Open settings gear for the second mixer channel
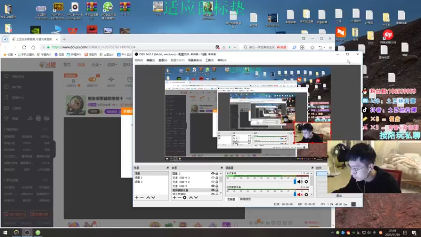This screenshot has height=237, width=421. pyautogui.click(x=306, y=194)
